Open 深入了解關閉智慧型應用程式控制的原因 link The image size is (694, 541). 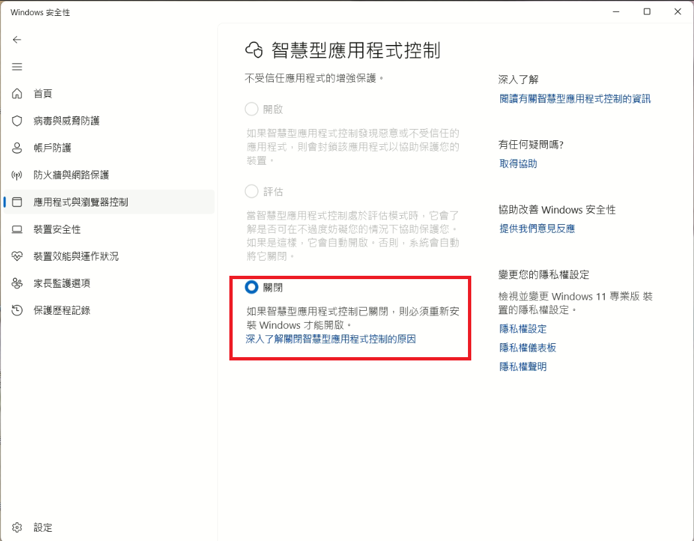tap(330, 339)
